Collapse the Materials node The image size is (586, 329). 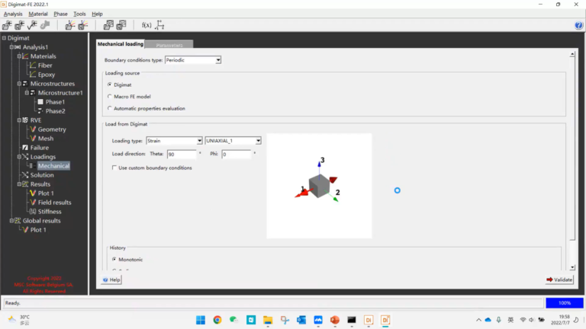click(19, 56)
